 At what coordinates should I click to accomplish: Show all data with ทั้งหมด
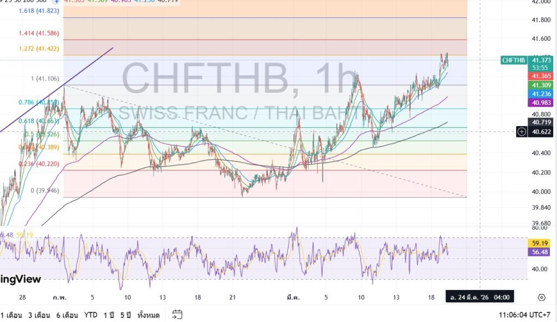click(x=148, y=315)
